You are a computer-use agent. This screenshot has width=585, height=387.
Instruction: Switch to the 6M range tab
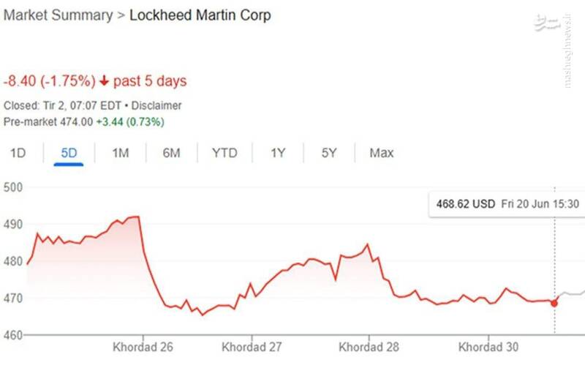171,153
